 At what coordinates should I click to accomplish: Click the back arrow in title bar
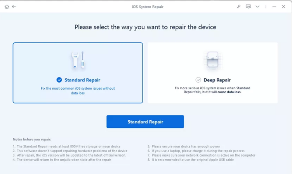point(14,7)
